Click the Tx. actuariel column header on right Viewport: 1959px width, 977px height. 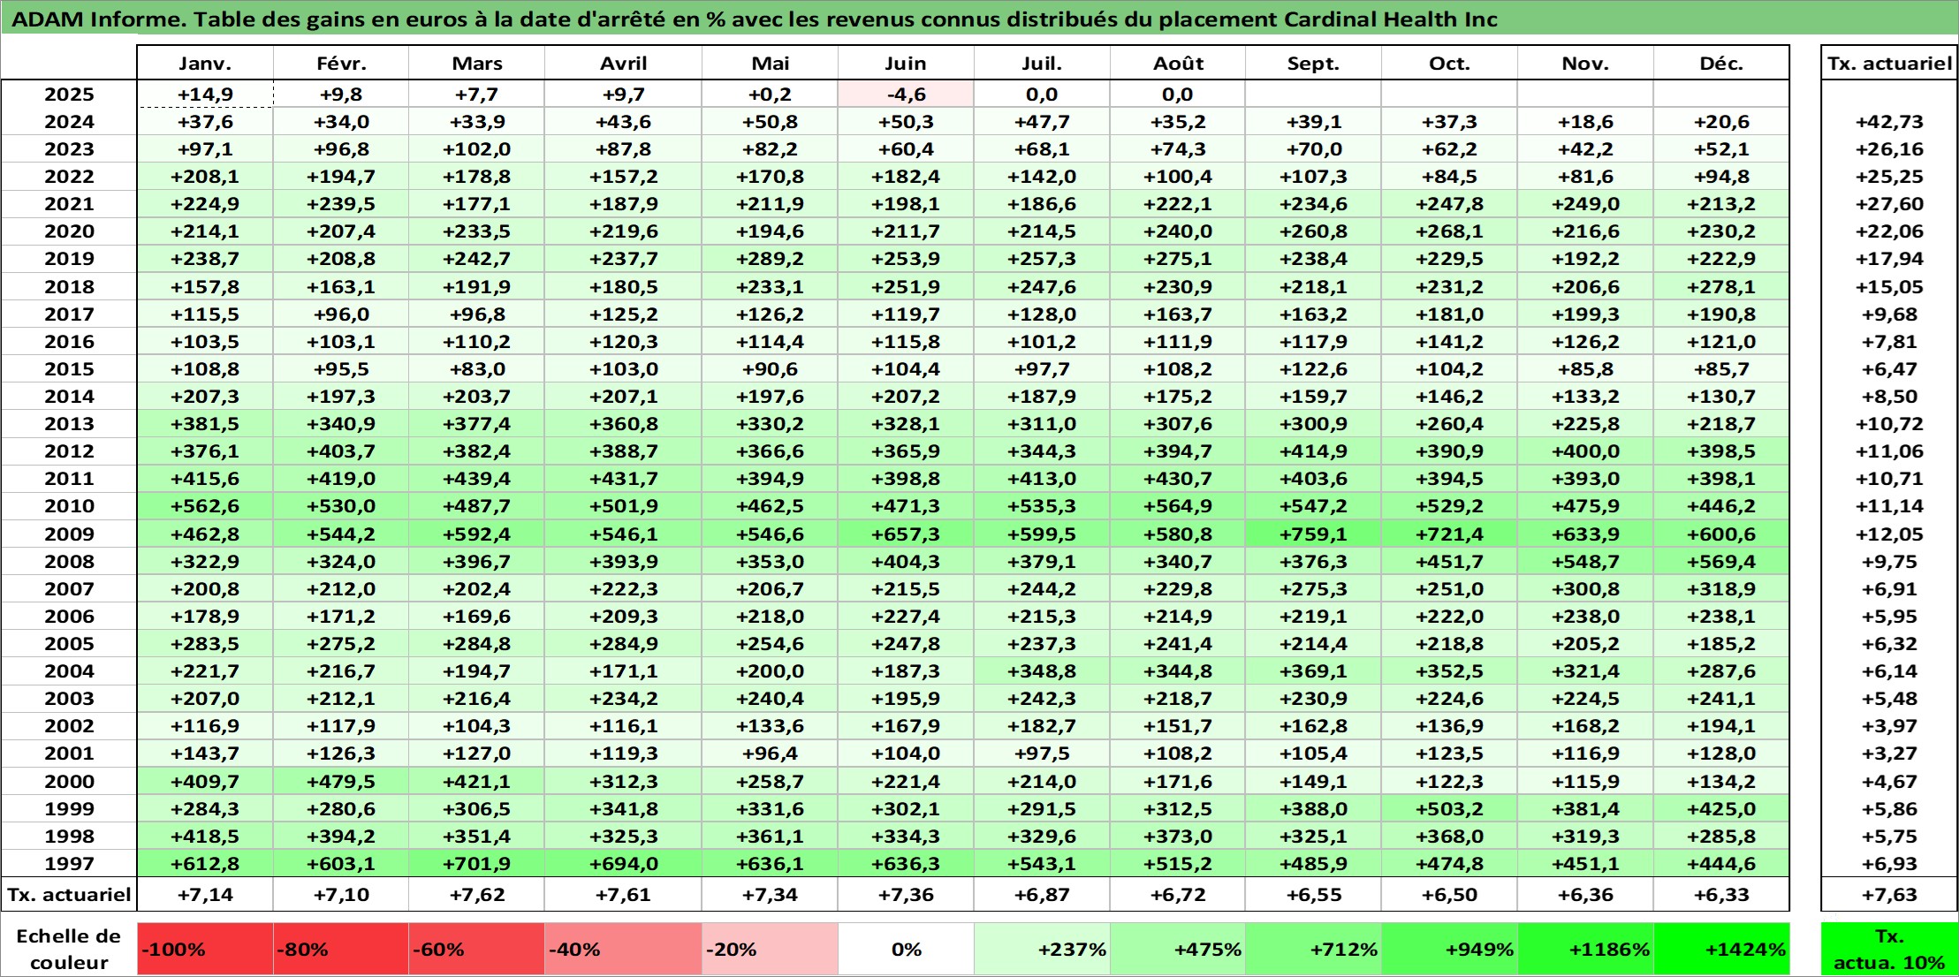(1889, 64)
